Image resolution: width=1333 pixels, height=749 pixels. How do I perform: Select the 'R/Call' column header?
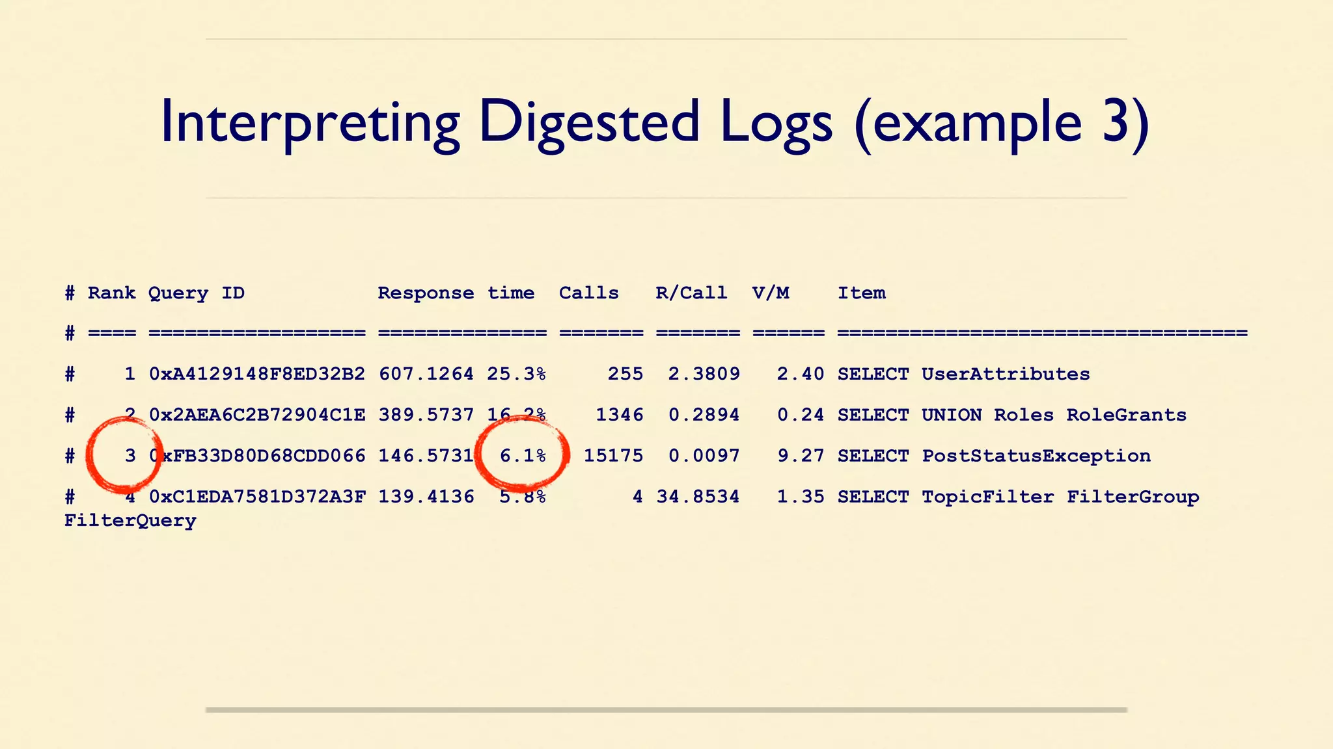(x=691, y=293)
